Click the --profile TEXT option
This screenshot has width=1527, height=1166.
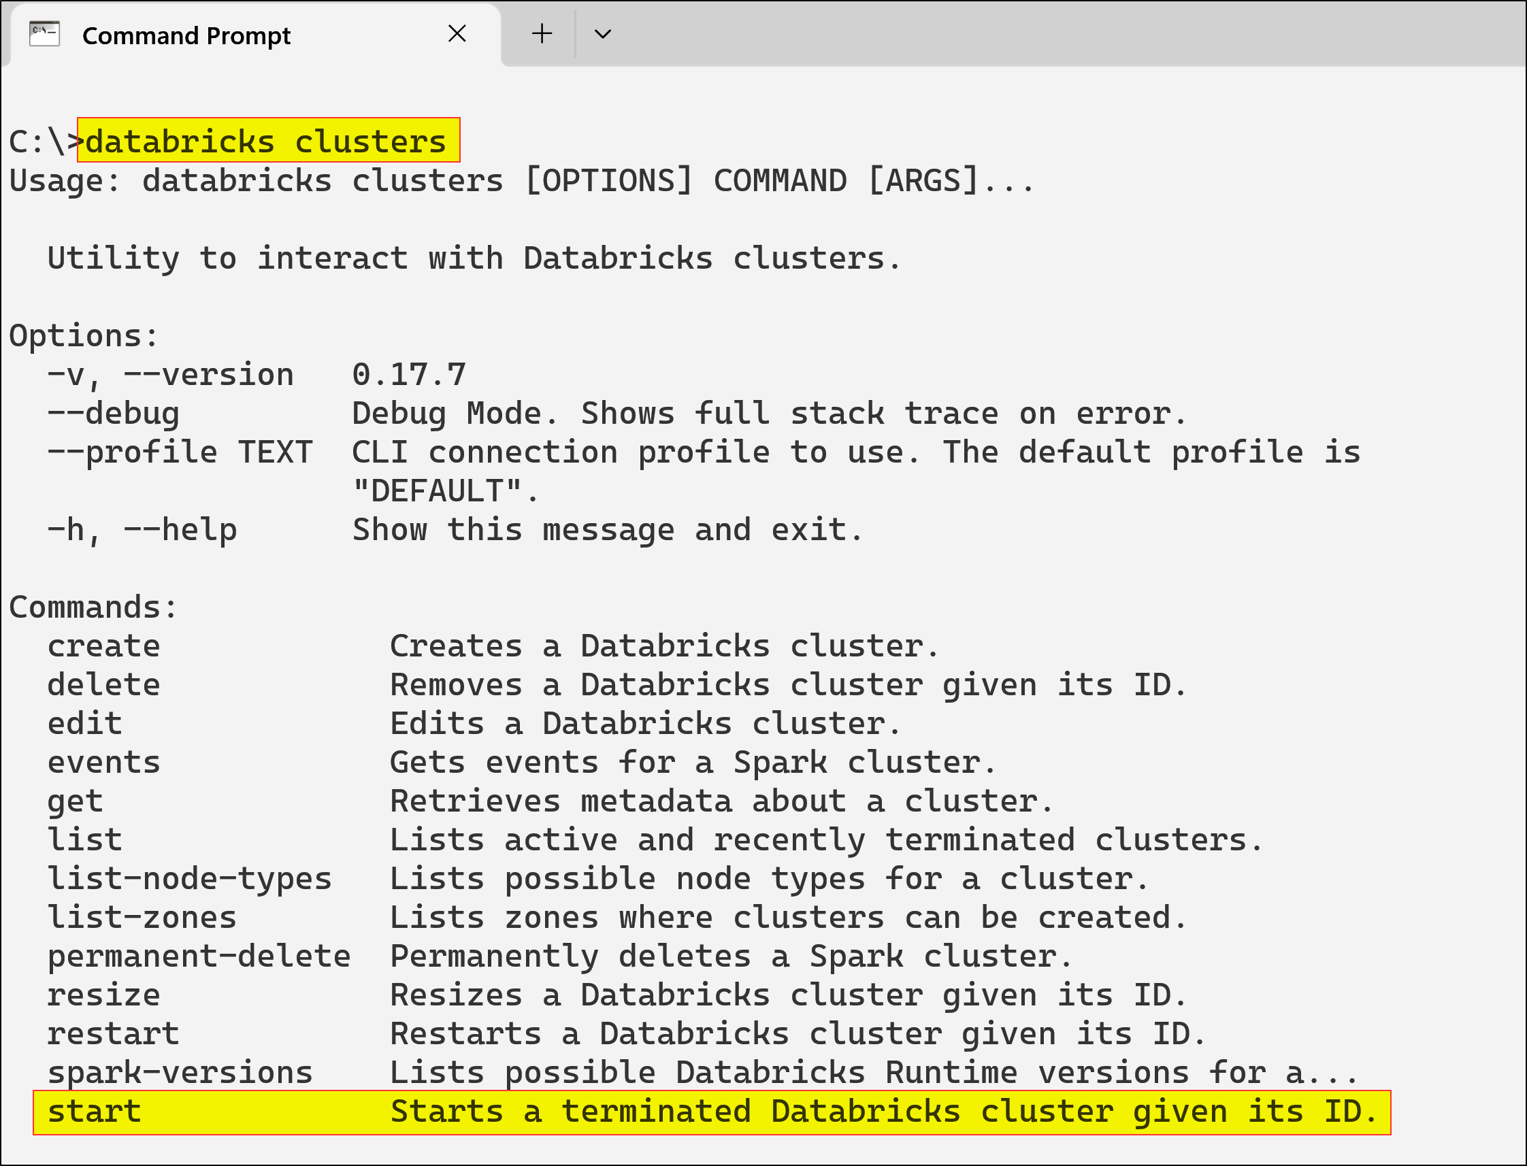pyautogui.click(x=180, y=452)
